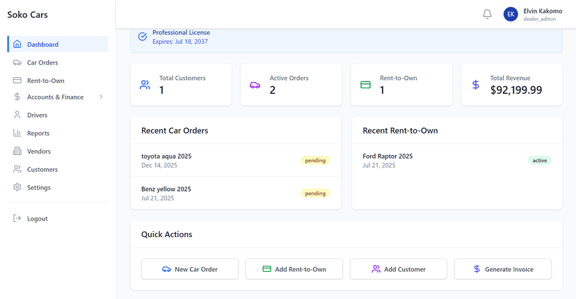The width and height of the screenshot is (576, 299).
Task: Click the Car Orders sidebar car icon
Action: pyautogui.click(x=17, y=63)
